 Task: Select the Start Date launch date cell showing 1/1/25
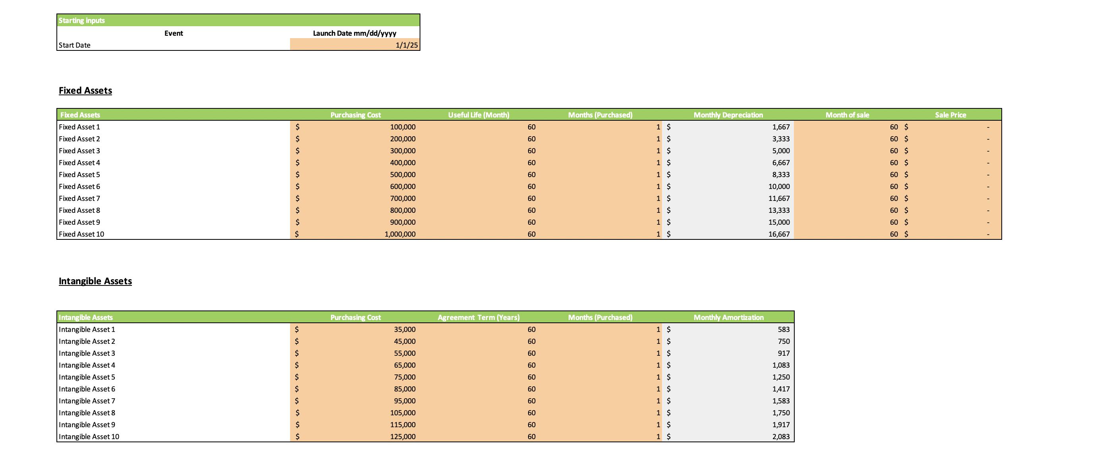tap(354, 45)
